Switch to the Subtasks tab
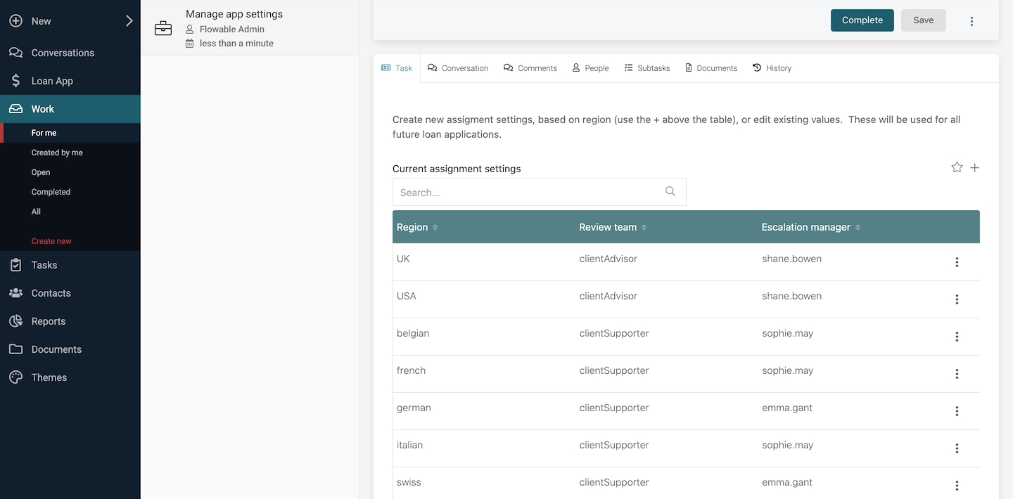The width and height of the screenshot is (1013, 499). (x=646, y=68)
